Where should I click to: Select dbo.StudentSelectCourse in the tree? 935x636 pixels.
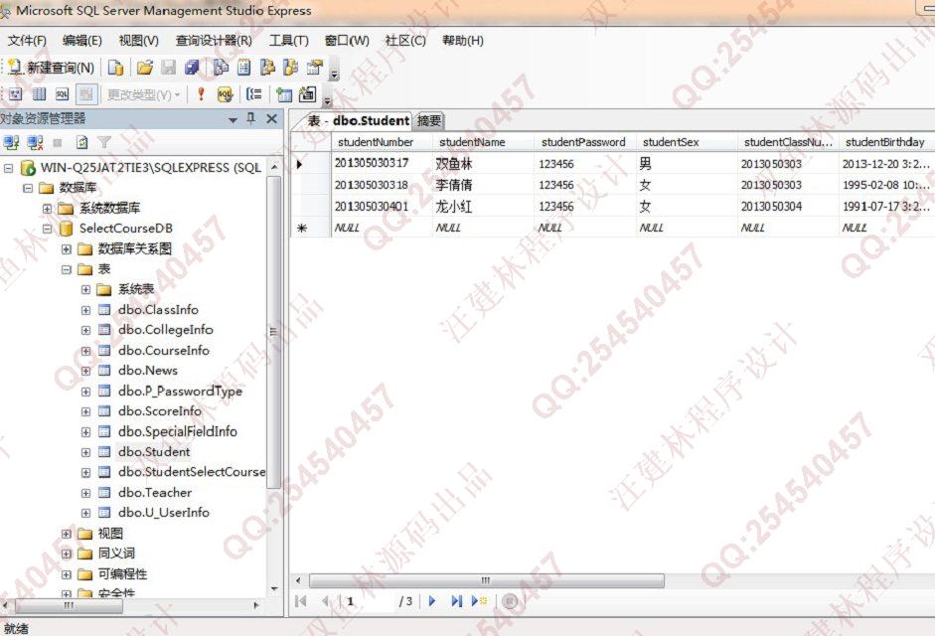(x=192, y=472)
